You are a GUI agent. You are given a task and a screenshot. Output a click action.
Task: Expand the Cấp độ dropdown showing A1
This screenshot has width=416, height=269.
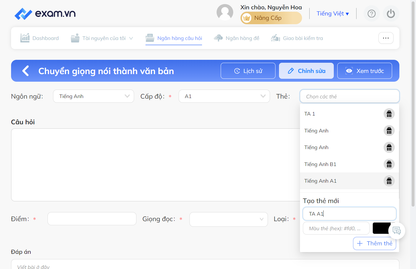(224, 96)
